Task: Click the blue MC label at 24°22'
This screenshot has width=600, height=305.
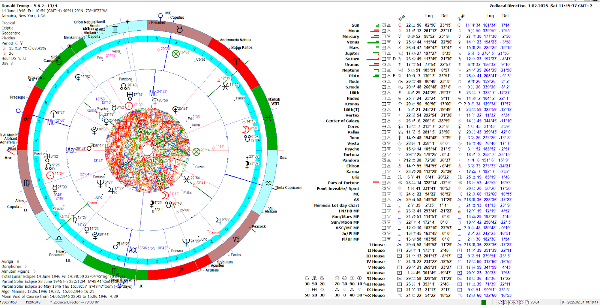Action: [153, 93]
